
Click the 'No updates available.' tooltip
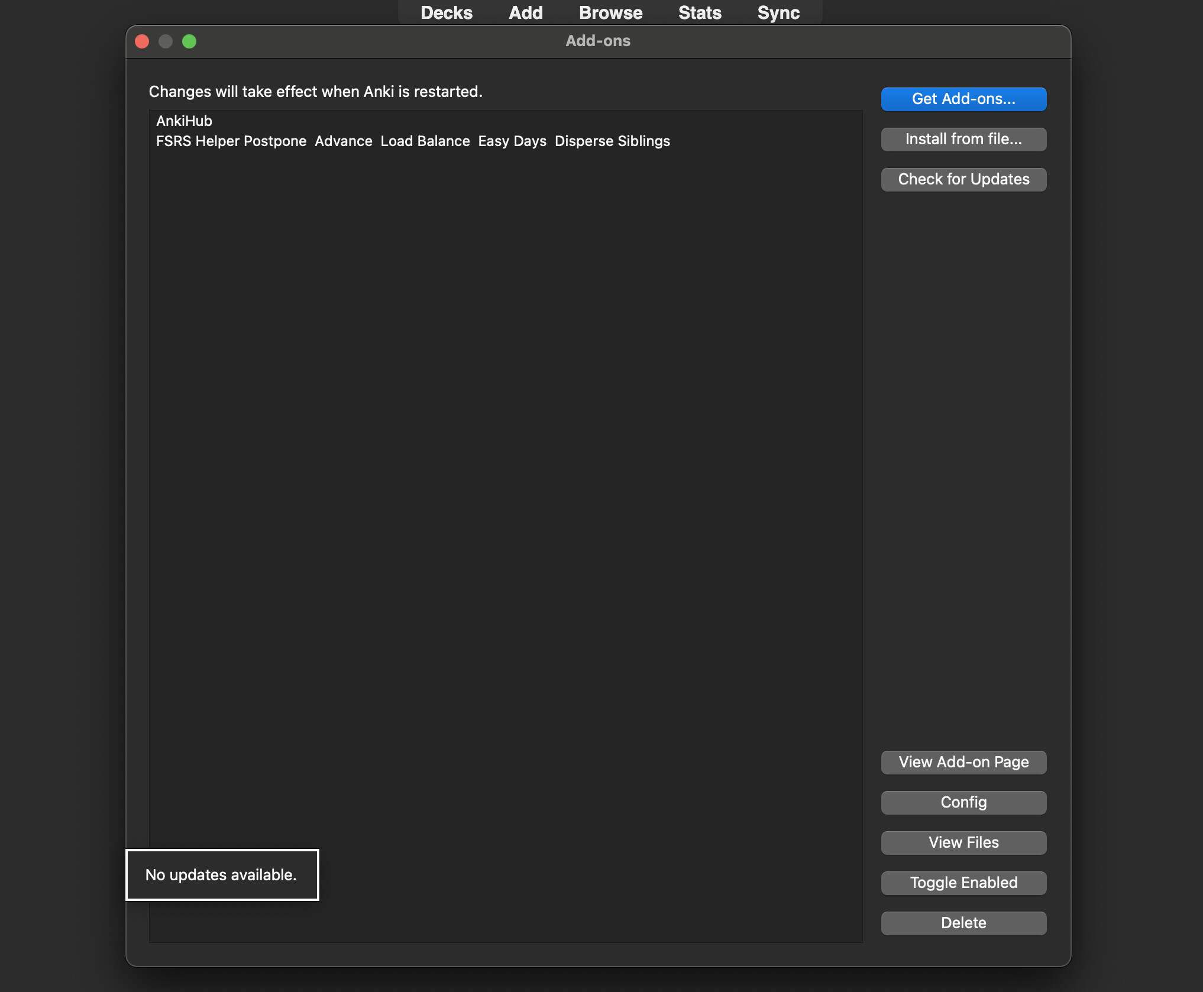pyautogui.click(x=222, y=875)
